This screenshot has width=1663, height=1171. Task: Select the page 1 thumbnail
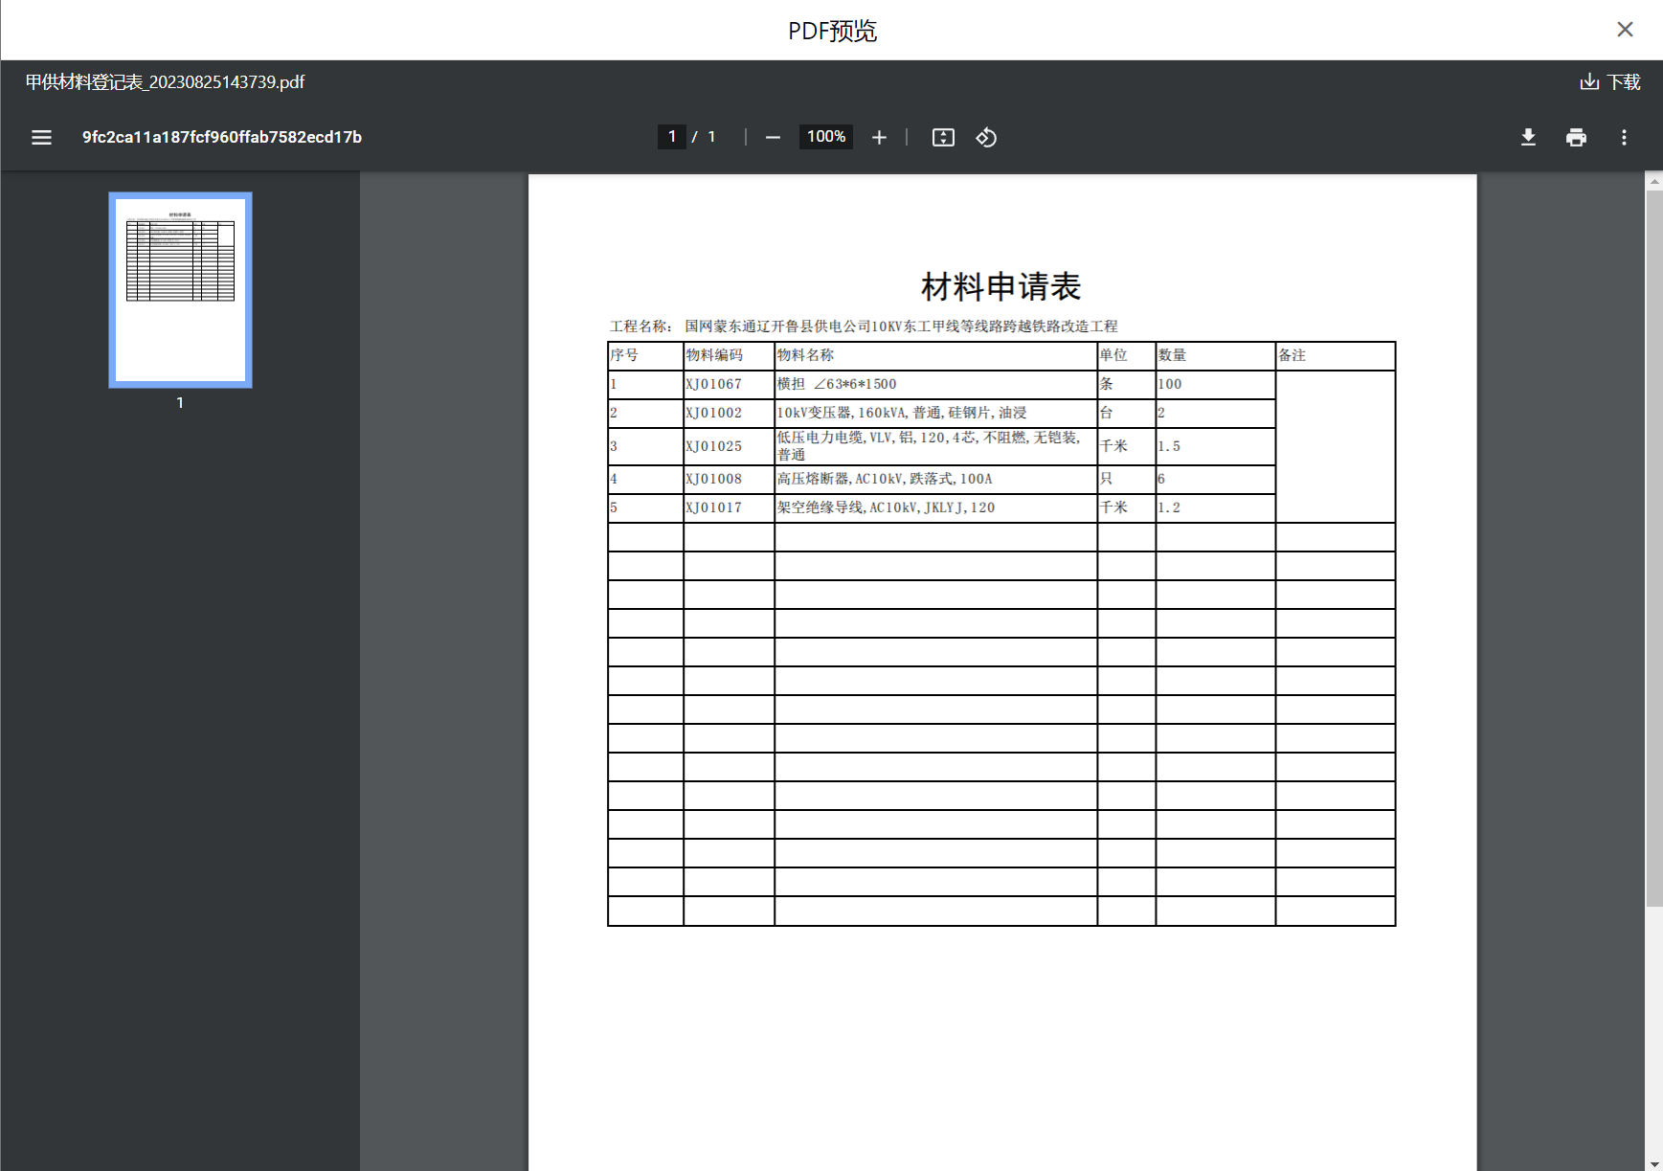pyautogui.click(x=180, y=290)
